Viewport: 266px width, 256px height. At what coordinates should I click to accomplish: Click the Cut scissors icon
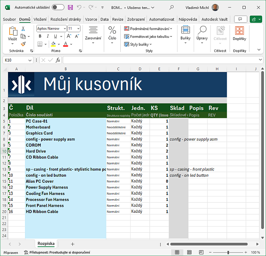click(23, 28)
